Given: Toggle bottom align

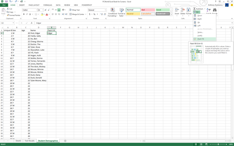Looking at the screenshot, I should 59,10.
